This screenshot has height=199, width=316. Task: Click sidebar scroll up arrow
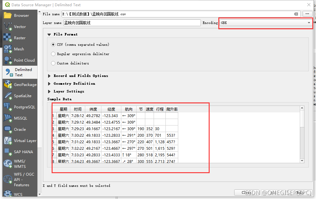pos(39,12)
